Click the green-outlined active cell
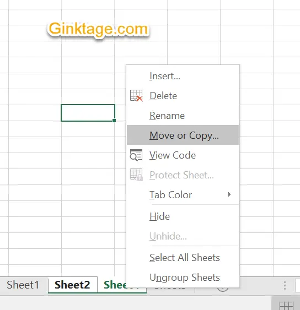300x310 pixels. pyautogui.click(x=88, y=113)
